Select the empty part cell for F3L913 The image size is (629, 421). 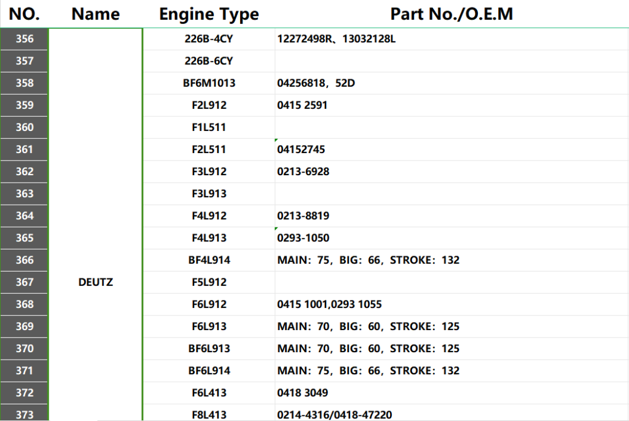point(451,194)
